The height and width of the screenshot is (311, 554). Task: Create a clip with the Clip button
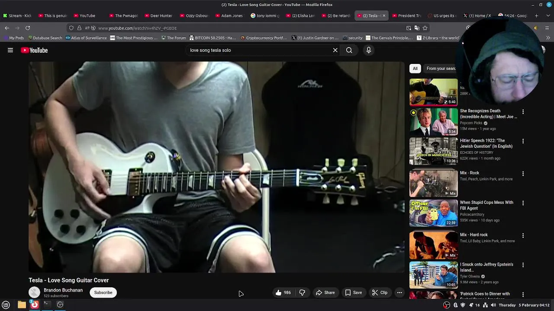click(380, 292)
